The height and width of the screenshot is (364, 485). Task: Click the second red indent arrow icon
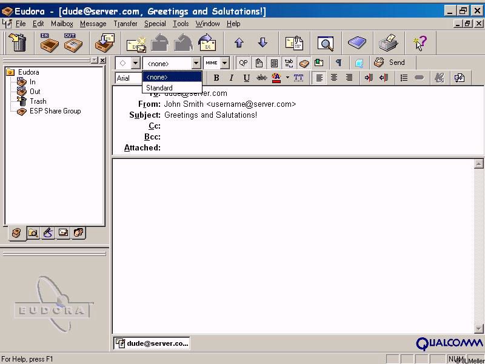(x=384, y=78)
